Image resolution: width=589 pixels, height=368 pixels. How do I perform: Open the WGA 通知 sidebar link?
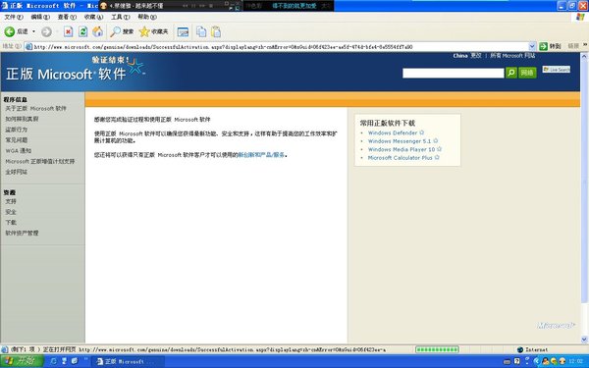tap(19, 150)
